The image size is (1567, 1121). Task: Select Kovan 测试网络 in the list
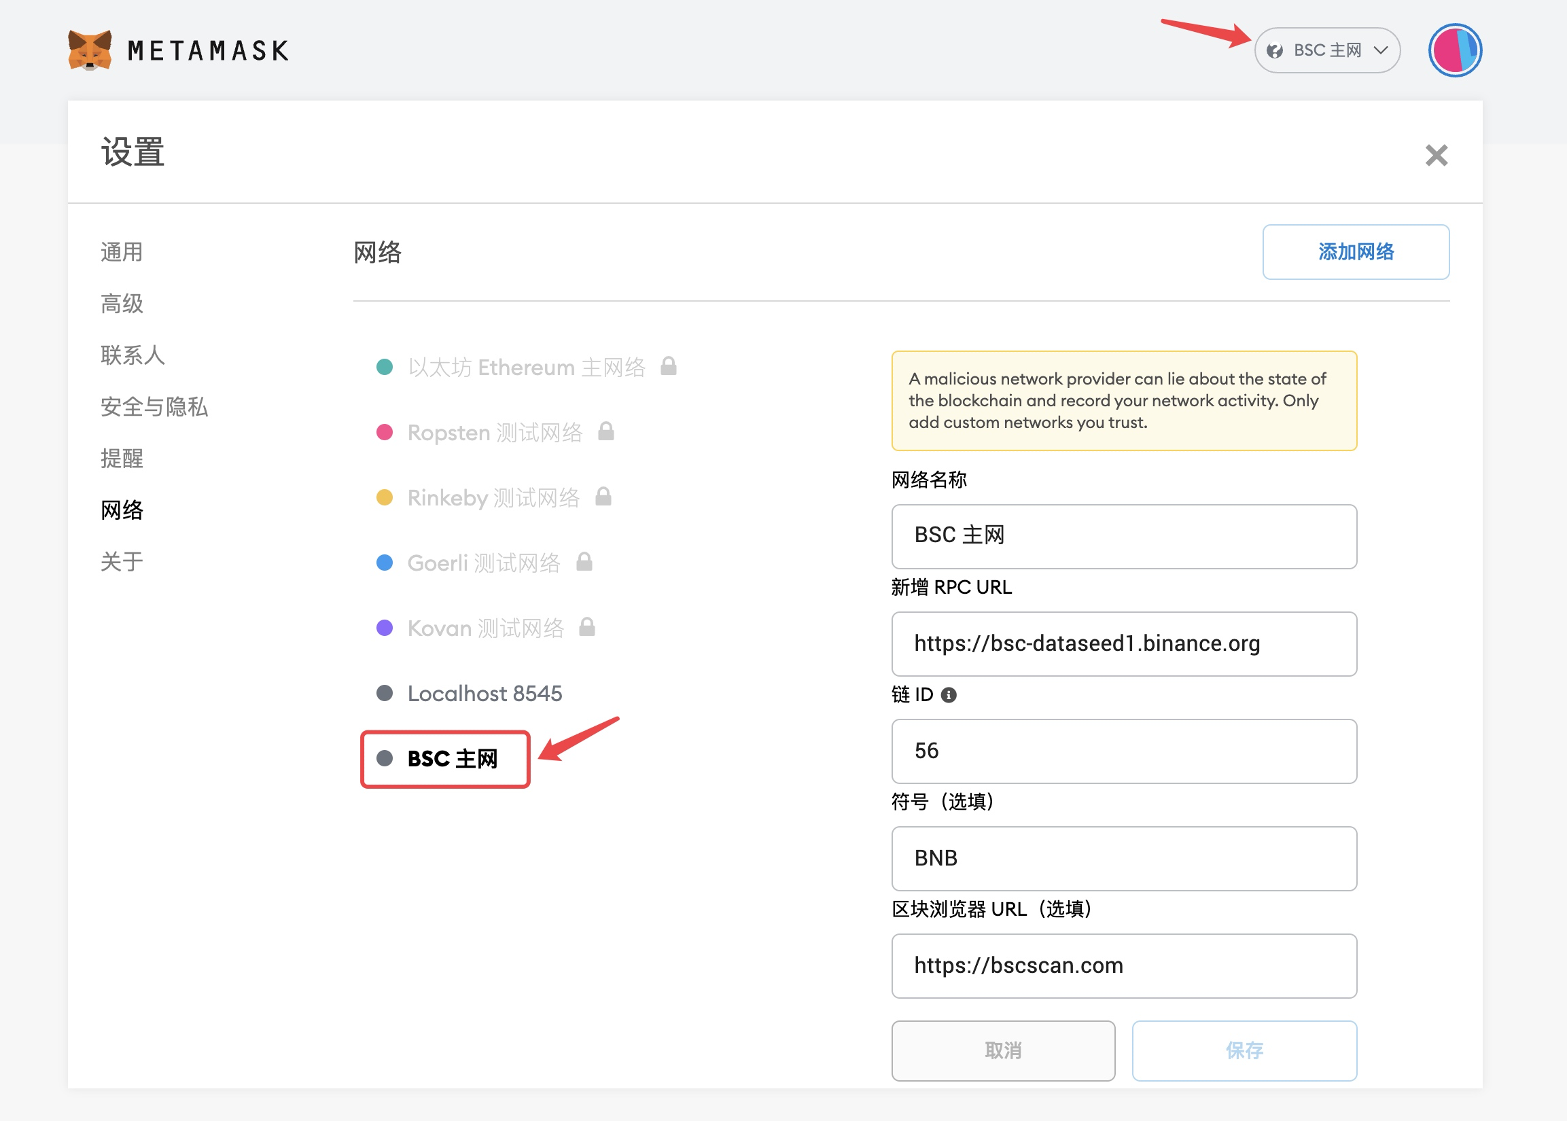point(486,628)
